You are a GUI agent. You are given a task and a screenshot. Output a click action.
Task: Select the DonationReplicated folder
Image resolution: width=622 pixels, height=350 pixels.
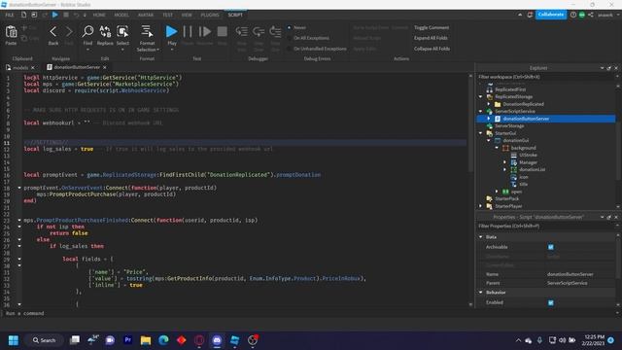pos(523,104)
